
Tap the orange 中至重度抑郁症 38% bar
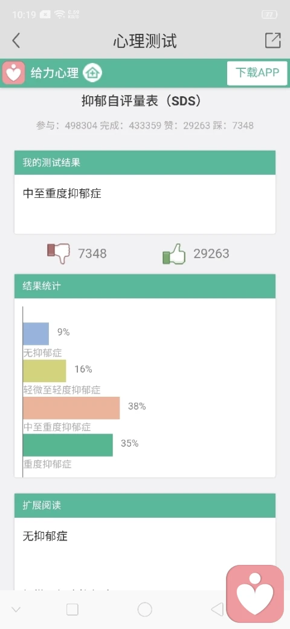coord(71,408)
